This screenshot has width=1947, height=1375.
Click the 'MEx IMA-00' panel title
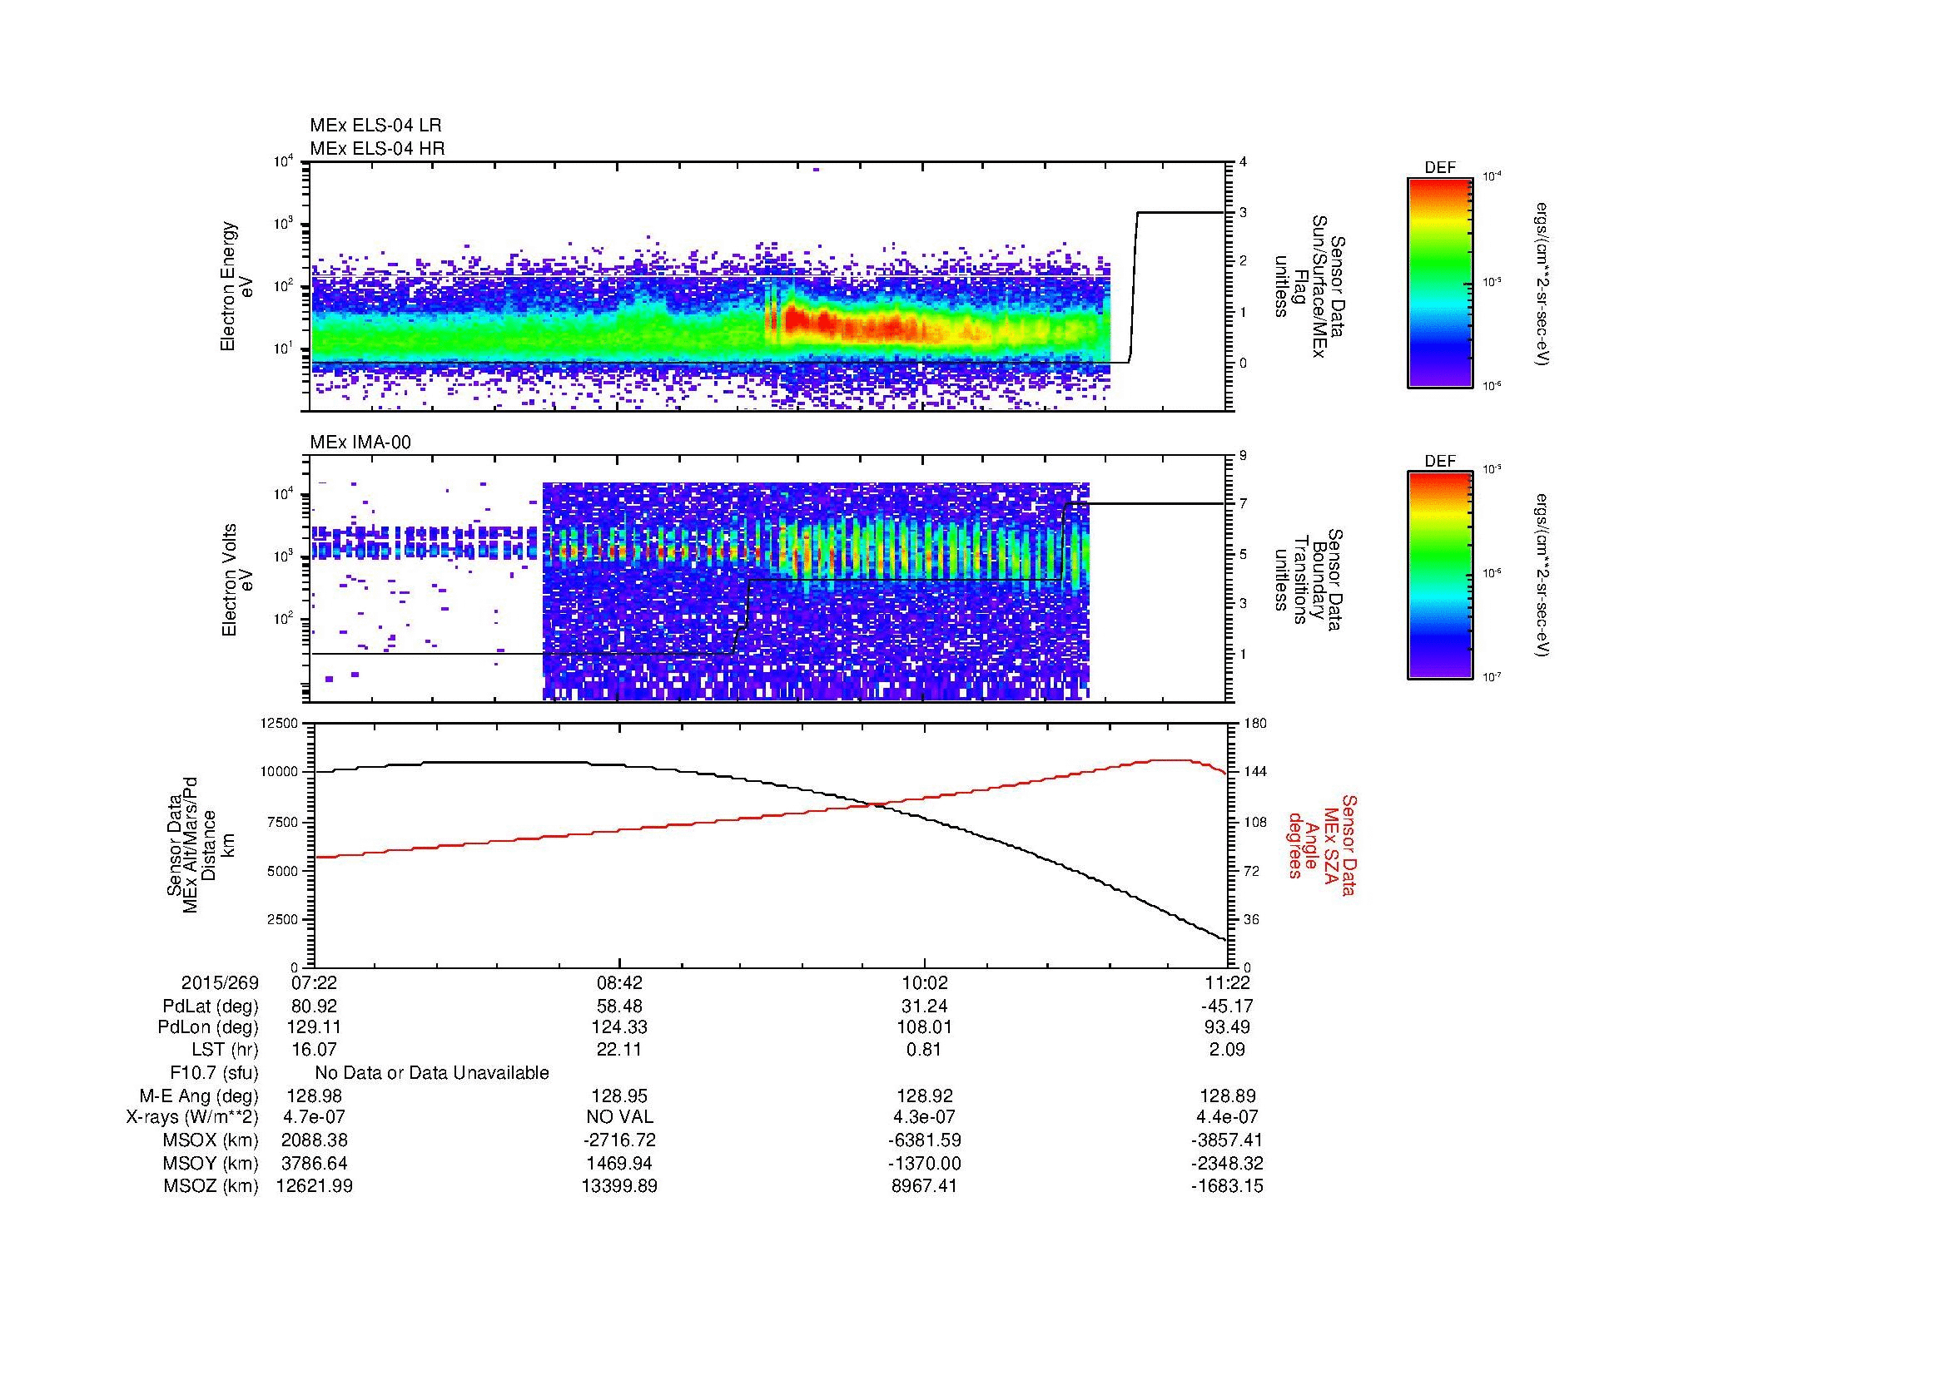[360, 443]
